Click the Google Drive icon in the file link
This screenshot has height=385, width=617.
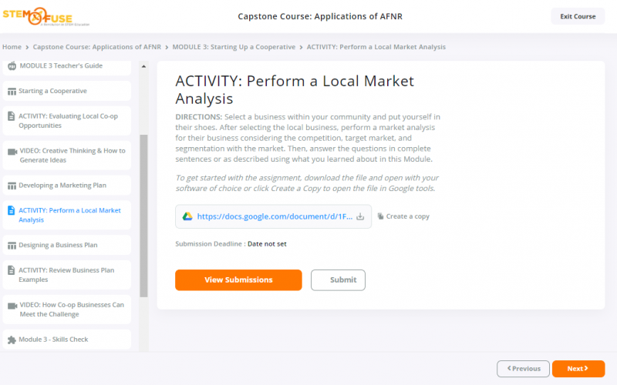pyautogui.click(x=187, y=216)
